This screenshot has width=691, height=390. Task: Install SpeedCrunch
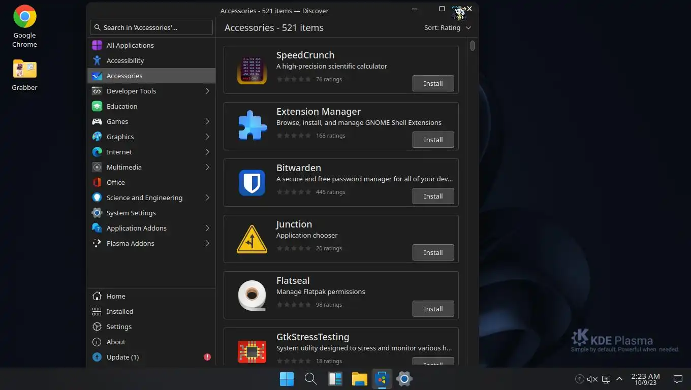[433, 83]
